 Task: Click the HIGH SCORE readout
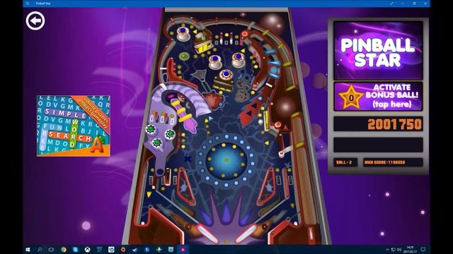393,162
